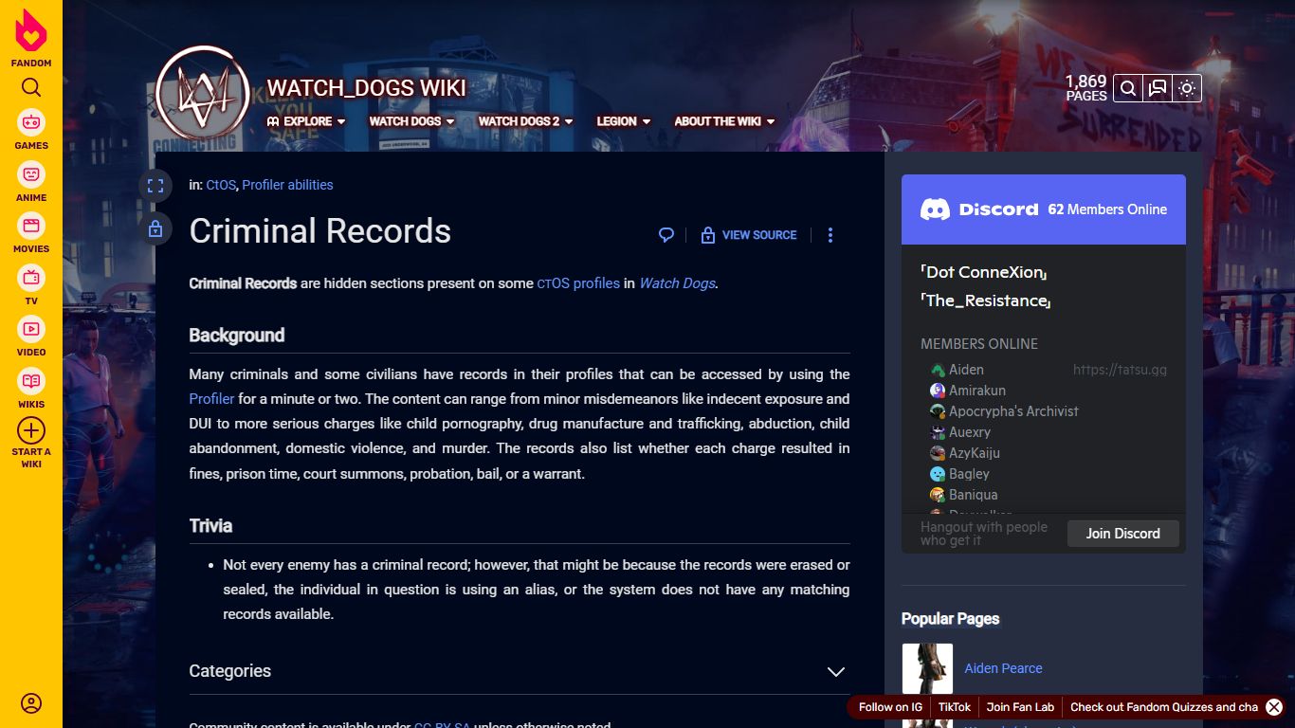The height and width of the screenshot is (728, 1295).
Task: Click the Popular Pages heading
Action: (x=950, y=619)
